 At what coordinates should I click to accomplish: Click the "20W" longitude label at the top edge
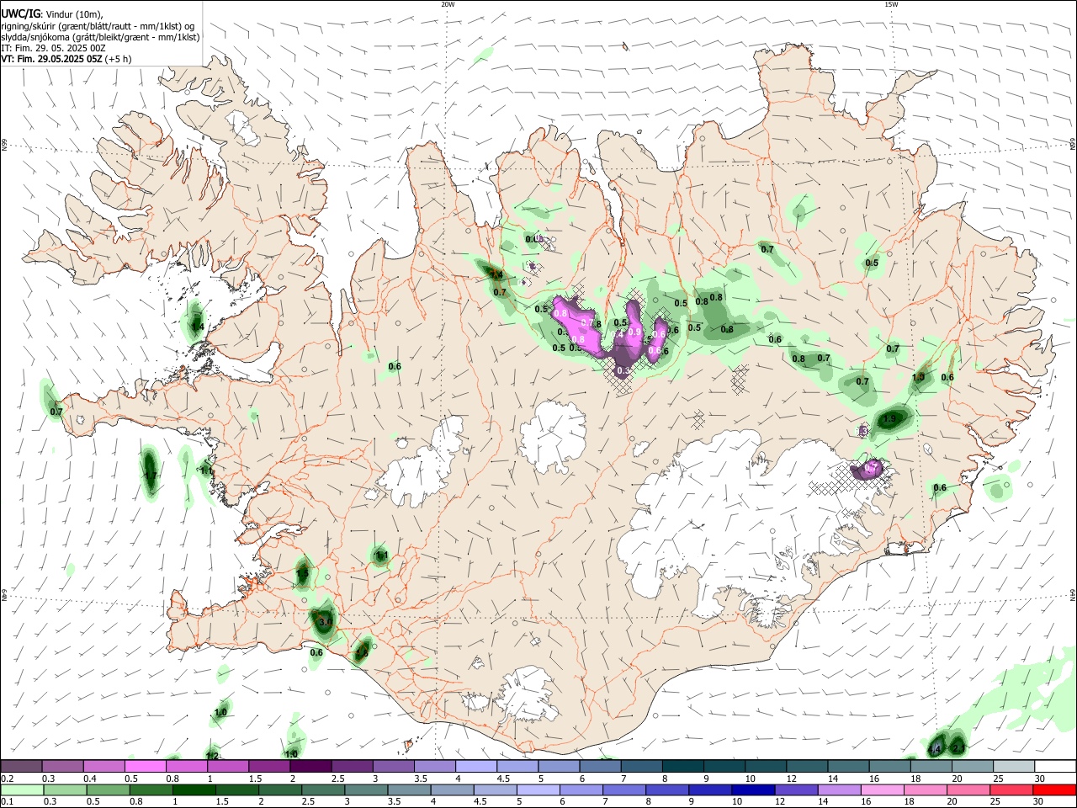point(448,4)
